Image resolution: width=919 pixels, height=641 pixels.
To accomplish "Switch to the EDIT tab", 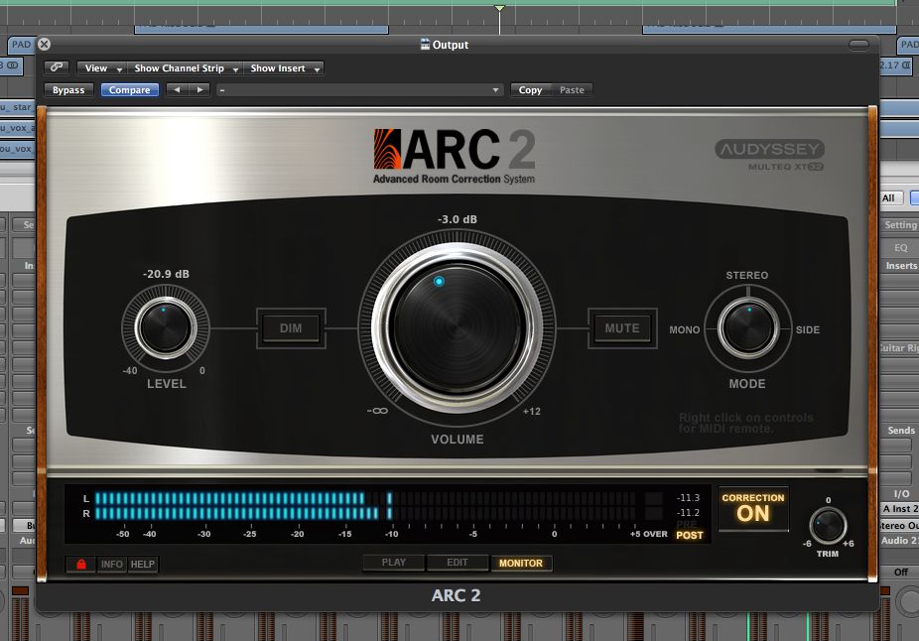I will [458, 563].
